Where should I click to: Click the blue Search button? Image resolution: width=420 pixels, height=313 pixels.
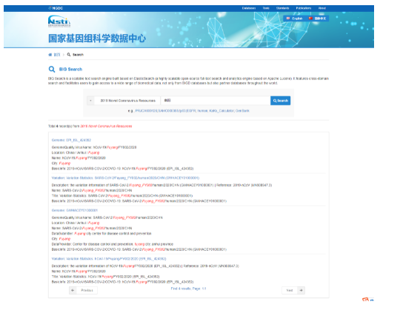point(281,101)
